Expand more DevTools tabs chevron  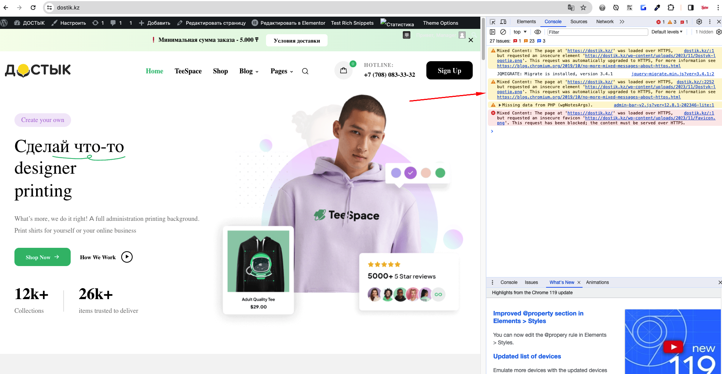coord(622,22)
